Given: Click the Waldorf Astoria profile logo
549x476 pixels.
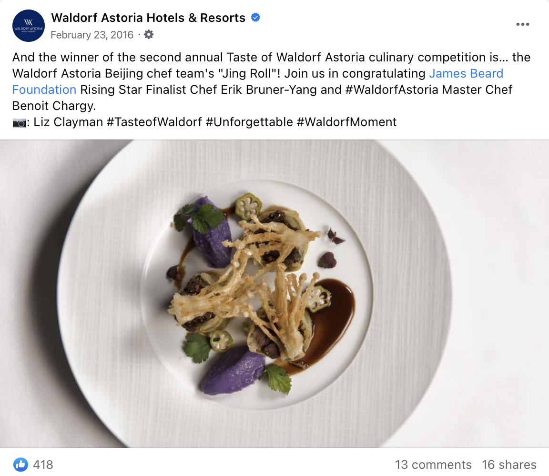Looking at the screenshot, I should click(29, 26).
